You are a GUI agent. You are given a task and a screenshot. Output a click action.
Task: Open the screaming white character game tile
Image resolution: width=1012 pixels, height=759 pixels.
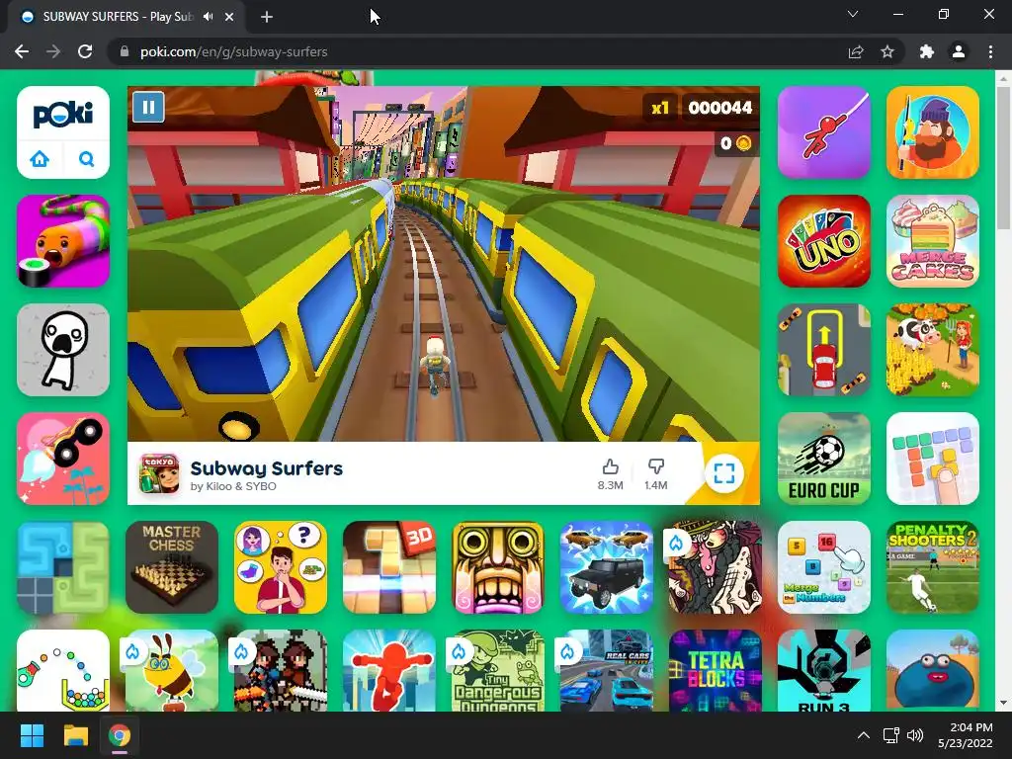click(63, 350)
